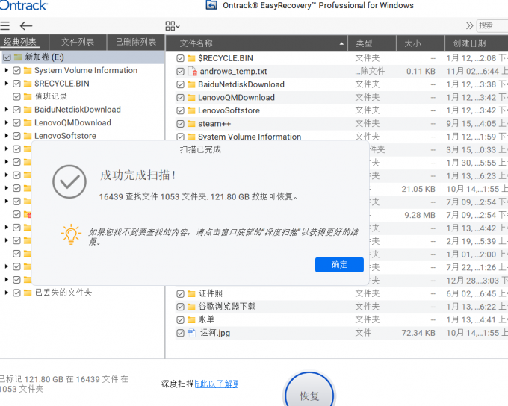
Task: Toggle System Volume Information tree checkbox
Action: point(17,71)
